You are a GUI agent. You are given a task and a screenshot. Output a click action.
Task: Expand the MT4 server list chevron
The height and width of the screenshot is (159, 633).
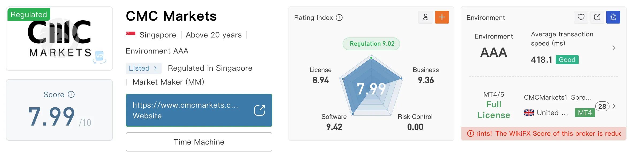pos(614,106)
